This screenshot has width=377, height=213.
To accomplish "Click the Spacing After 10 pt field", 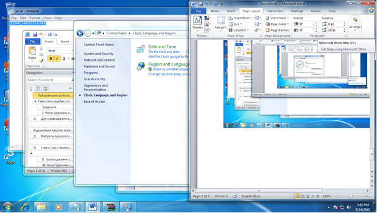I will (x=335, y=30).
